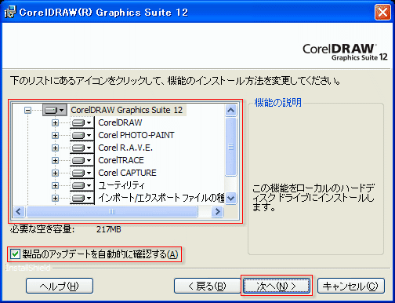Open install options for CorelDRAW Graphics Suite 12

tap(55, 110)
